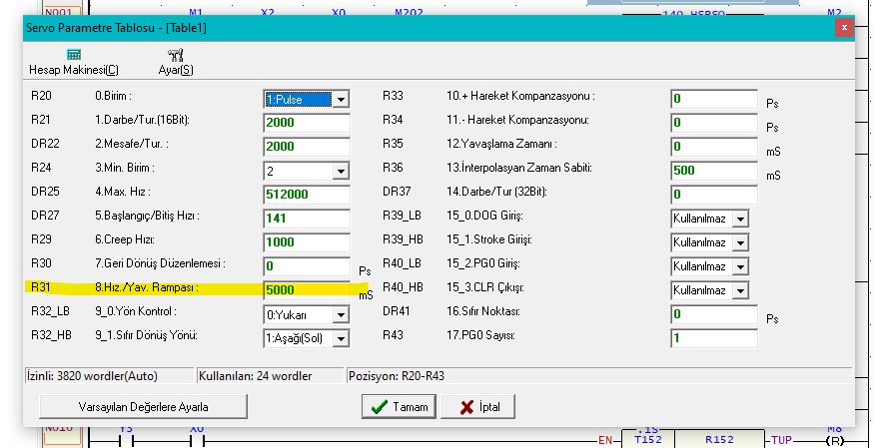Click the 17.PG0 Sayısı field
This screenshot has width=885, height=448.
point(714,338)
